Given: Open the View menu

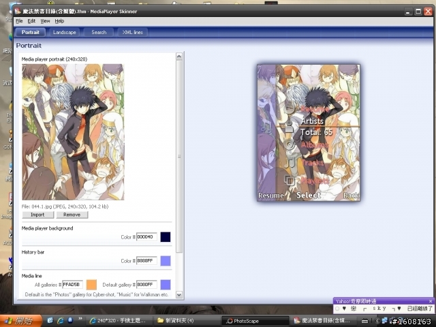Looking at the screenshot, I should pos(45,21).
